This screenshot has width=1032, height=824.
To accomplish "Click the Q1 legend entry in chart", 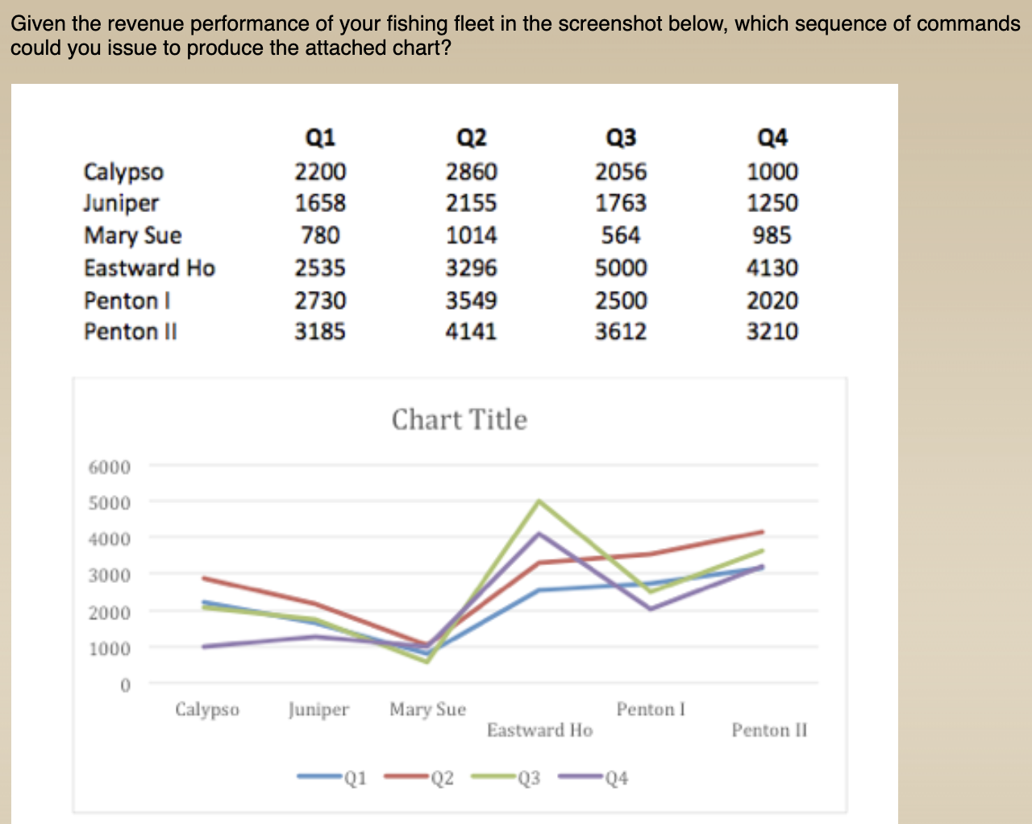I will [x=332, y=778].
